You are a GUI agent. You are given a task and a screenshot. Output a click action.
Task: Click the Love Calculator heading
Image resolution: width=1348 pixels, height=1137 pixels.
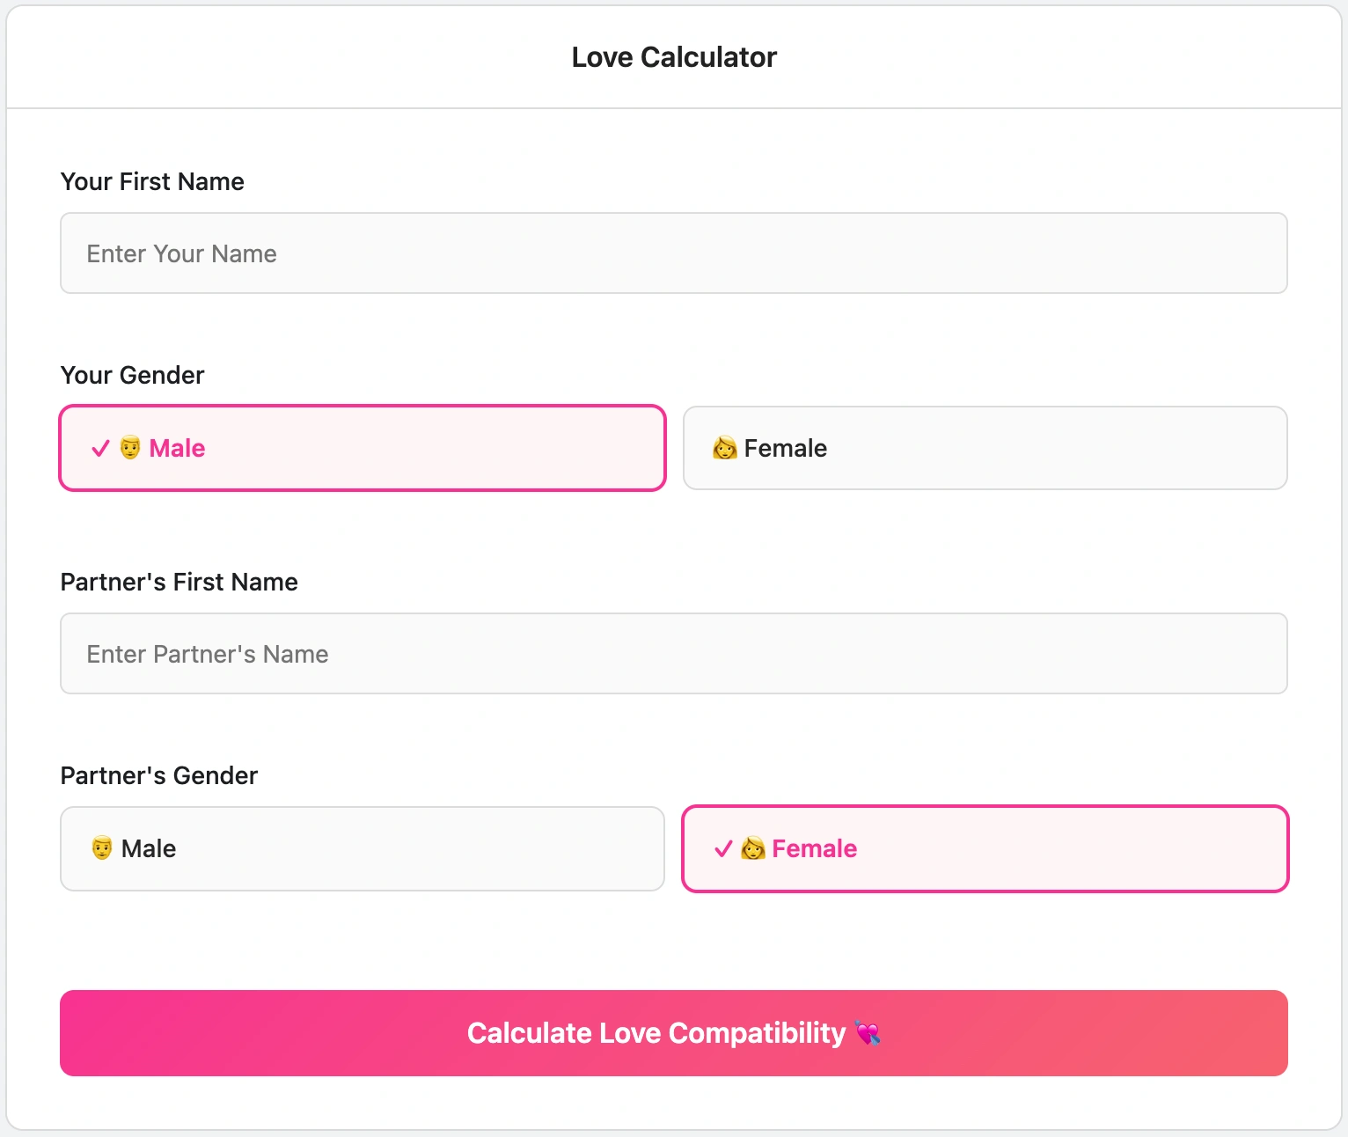(674, 56)
